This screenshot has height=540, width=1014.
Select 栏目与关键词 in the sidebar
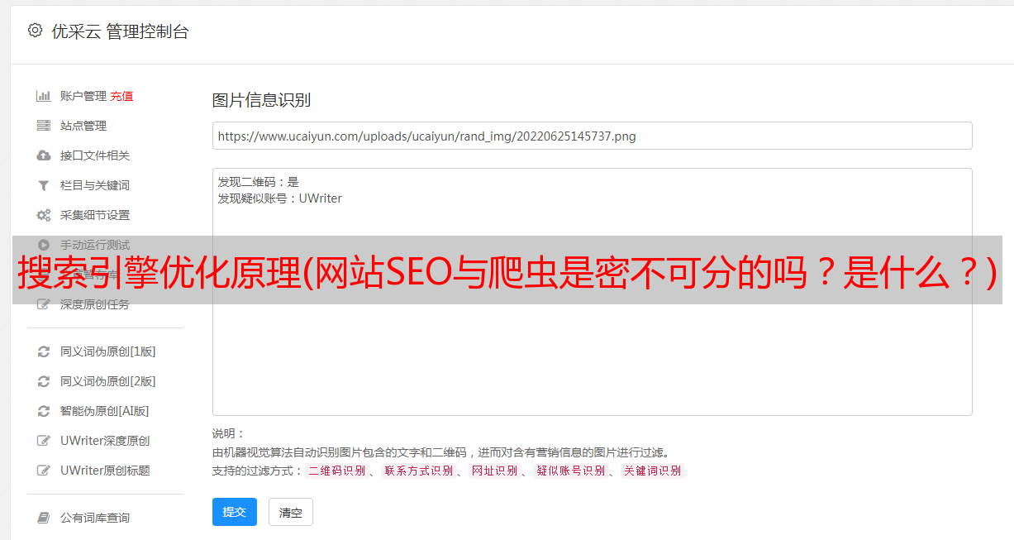tap(95, 185)
